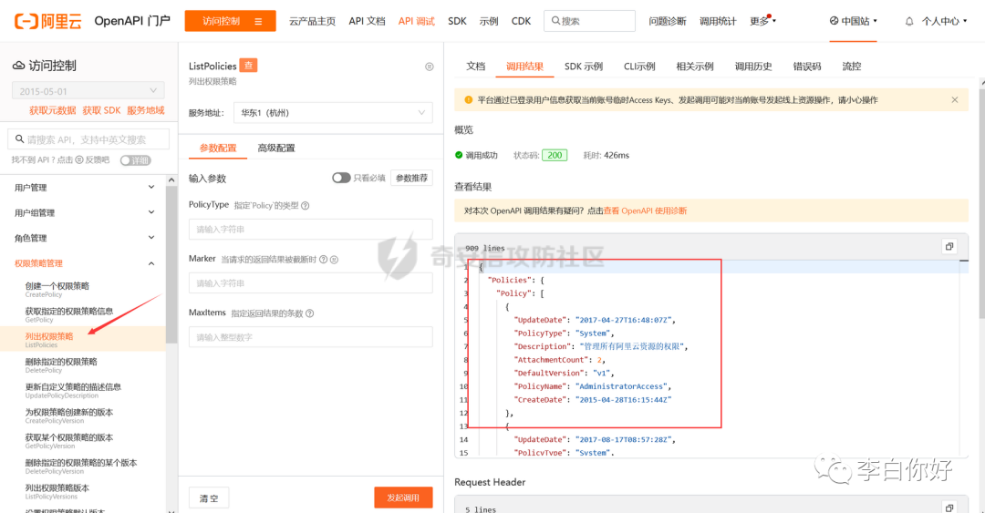Open the 更多 dropdown in top navigation

[x=762, y=21]
